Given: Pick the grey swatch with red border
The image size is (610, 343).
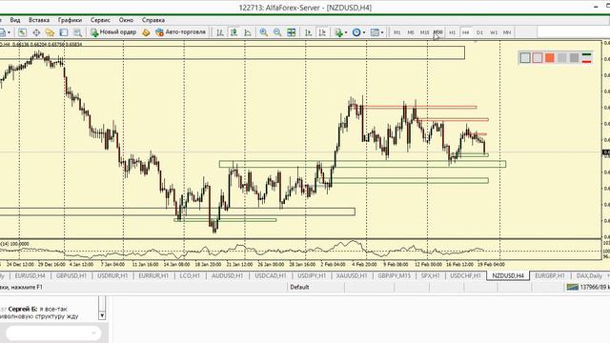Looking at the screenshot, I should 538,58.
